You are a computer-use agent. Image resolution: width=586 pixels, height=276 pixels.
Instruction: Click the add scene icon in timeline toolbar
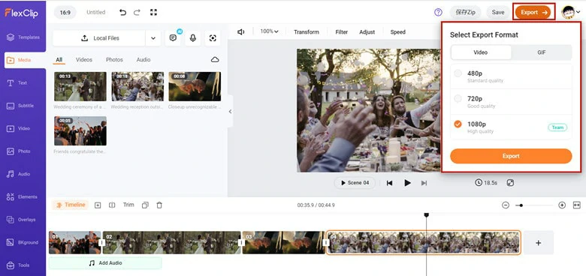pos(98,205)
